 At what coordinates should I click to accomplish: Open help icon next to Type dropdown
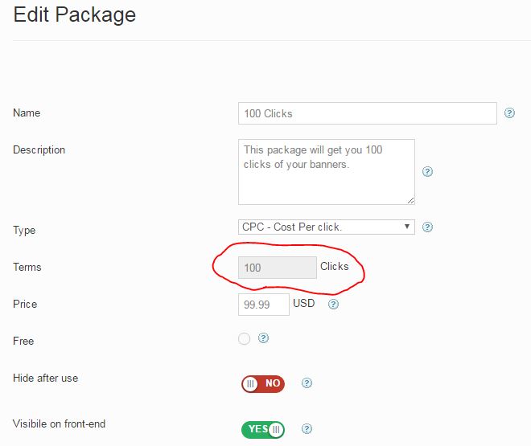(x=427, y=227)
